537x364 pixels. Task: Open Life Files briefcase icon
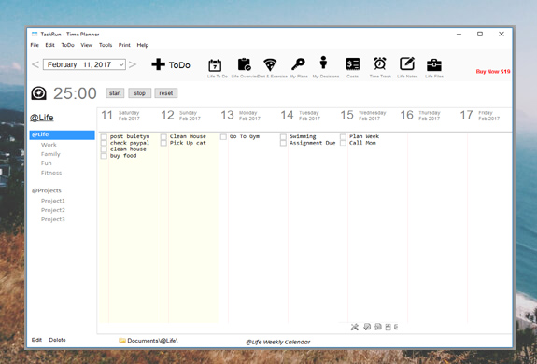pos(434,64)
